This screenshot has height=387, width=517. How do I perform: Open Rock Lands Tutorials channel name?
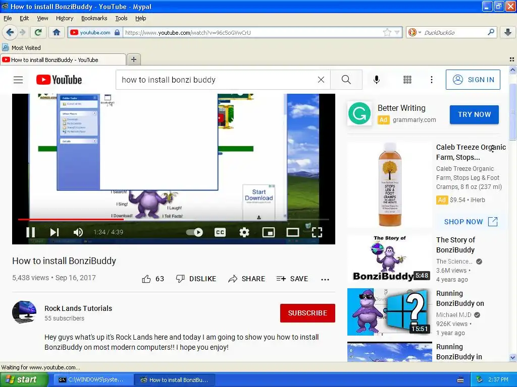[78, 308]
